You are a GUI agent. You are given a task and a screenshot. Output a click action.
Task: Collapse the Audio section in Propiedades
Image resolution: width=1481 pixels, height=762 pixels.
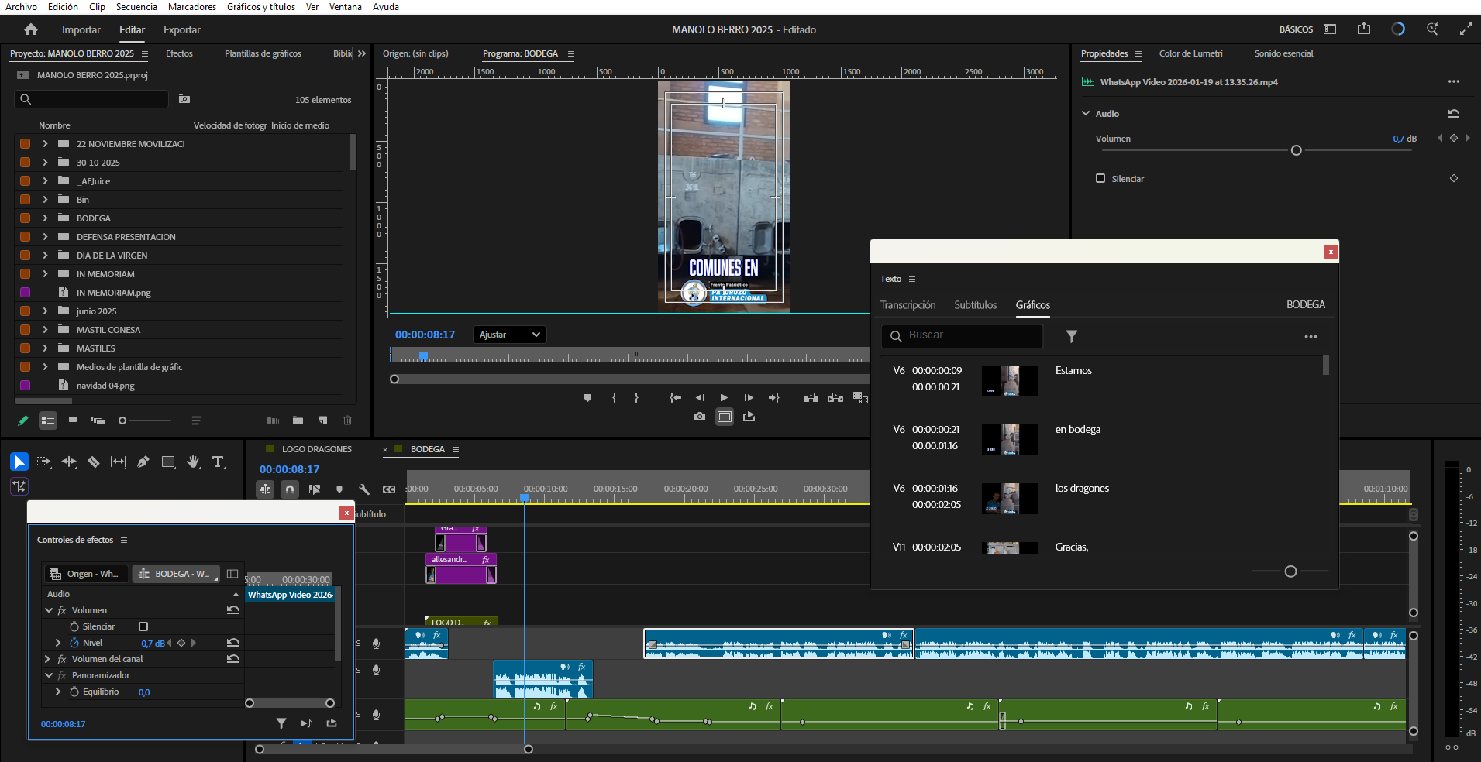1086,114
